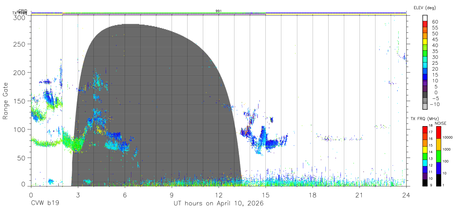Click the '21' hour tick on UT axis

(359, 195)
